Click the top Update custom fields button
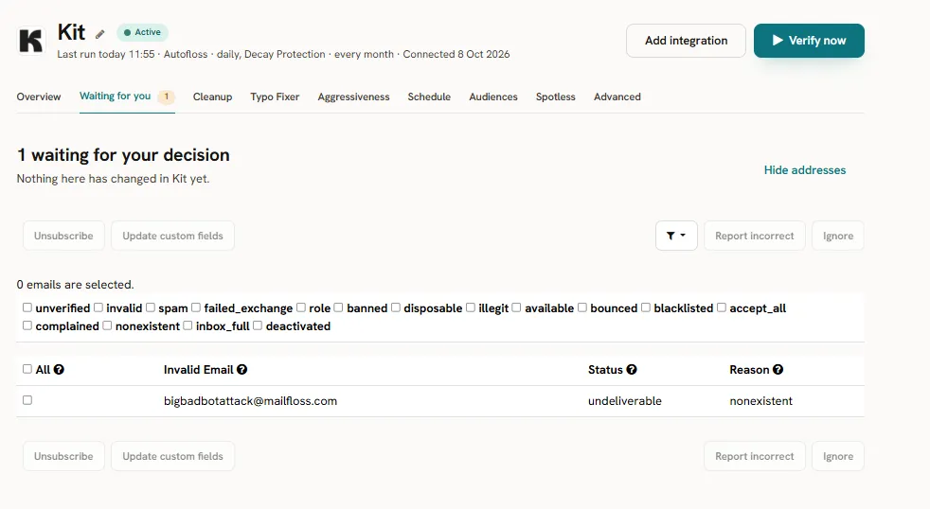 [172, 236]
